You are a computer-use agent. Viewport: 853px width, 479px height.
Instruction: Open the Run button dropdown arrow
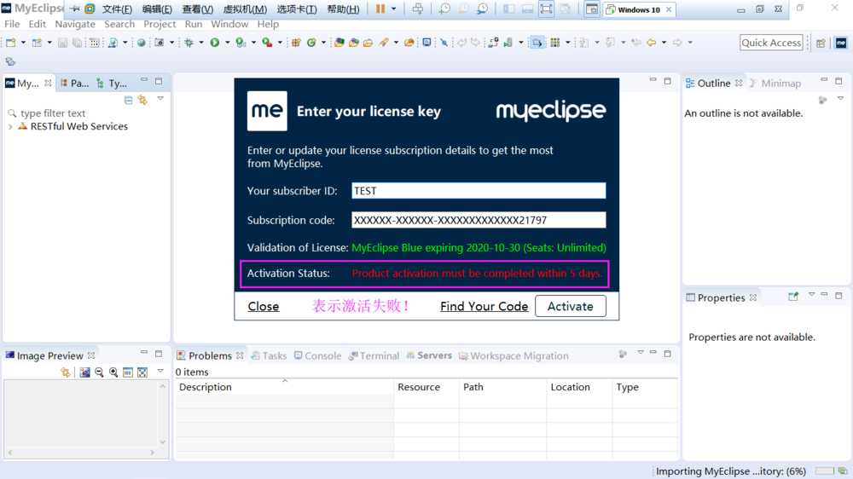(x=228, y=43)
